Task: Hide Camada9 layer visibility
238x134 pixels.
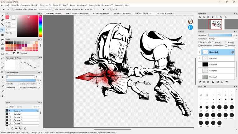Action: tap(199, 52)
